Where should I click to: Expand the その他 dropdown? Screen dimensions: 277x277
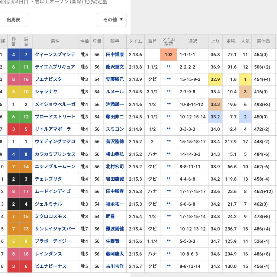pyautogui.click(x=112, y=20)
